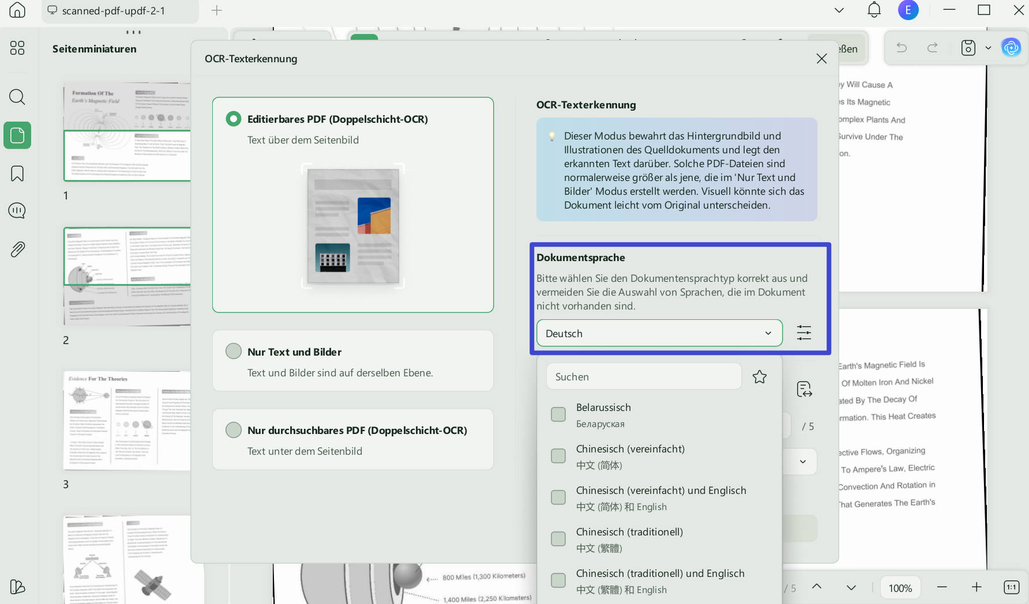This screenshot has width=1029, height=604.
Task: Open advanced language settings sliders icon
Action: pos(804,333)
